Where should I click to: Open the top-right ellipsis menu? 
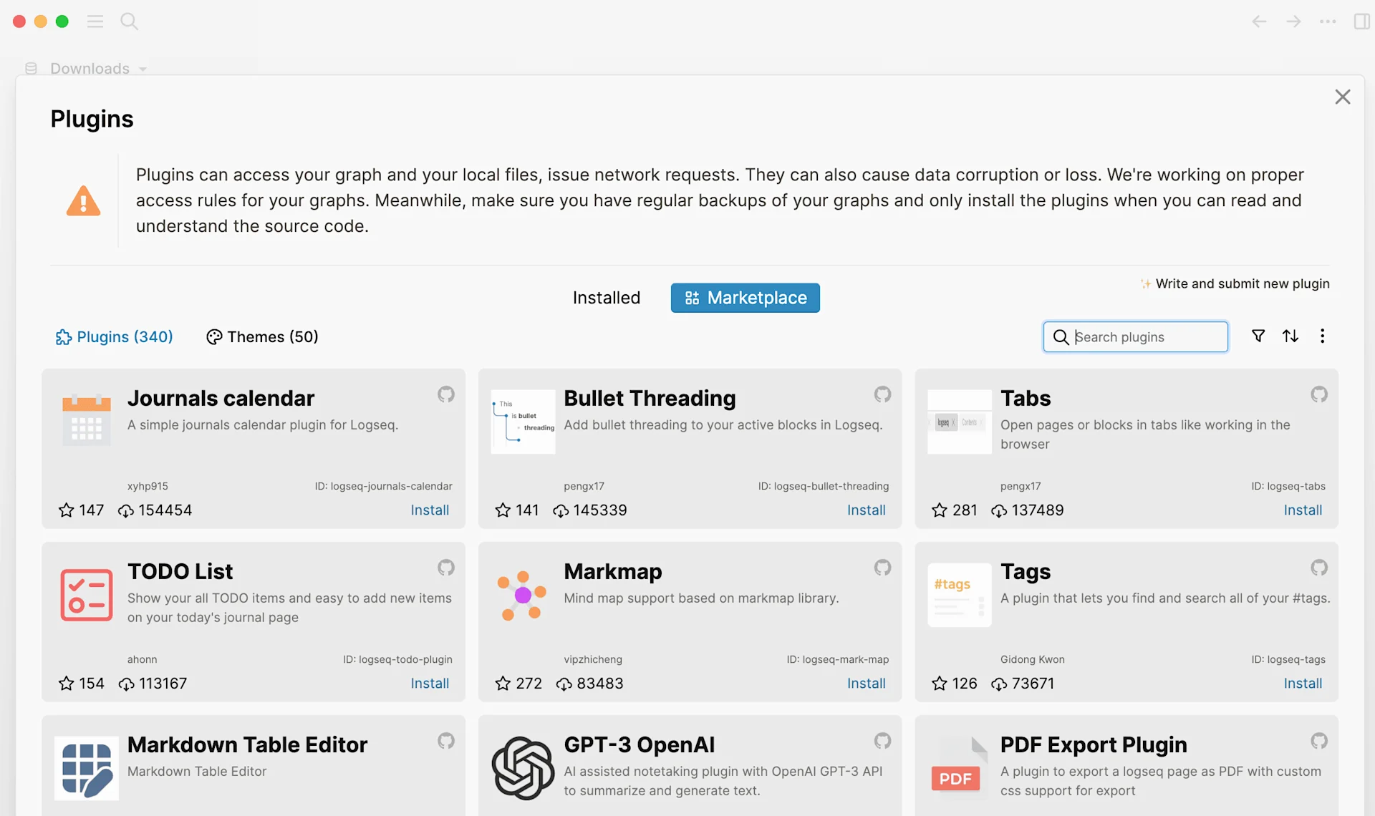[x=1328, y=21]
